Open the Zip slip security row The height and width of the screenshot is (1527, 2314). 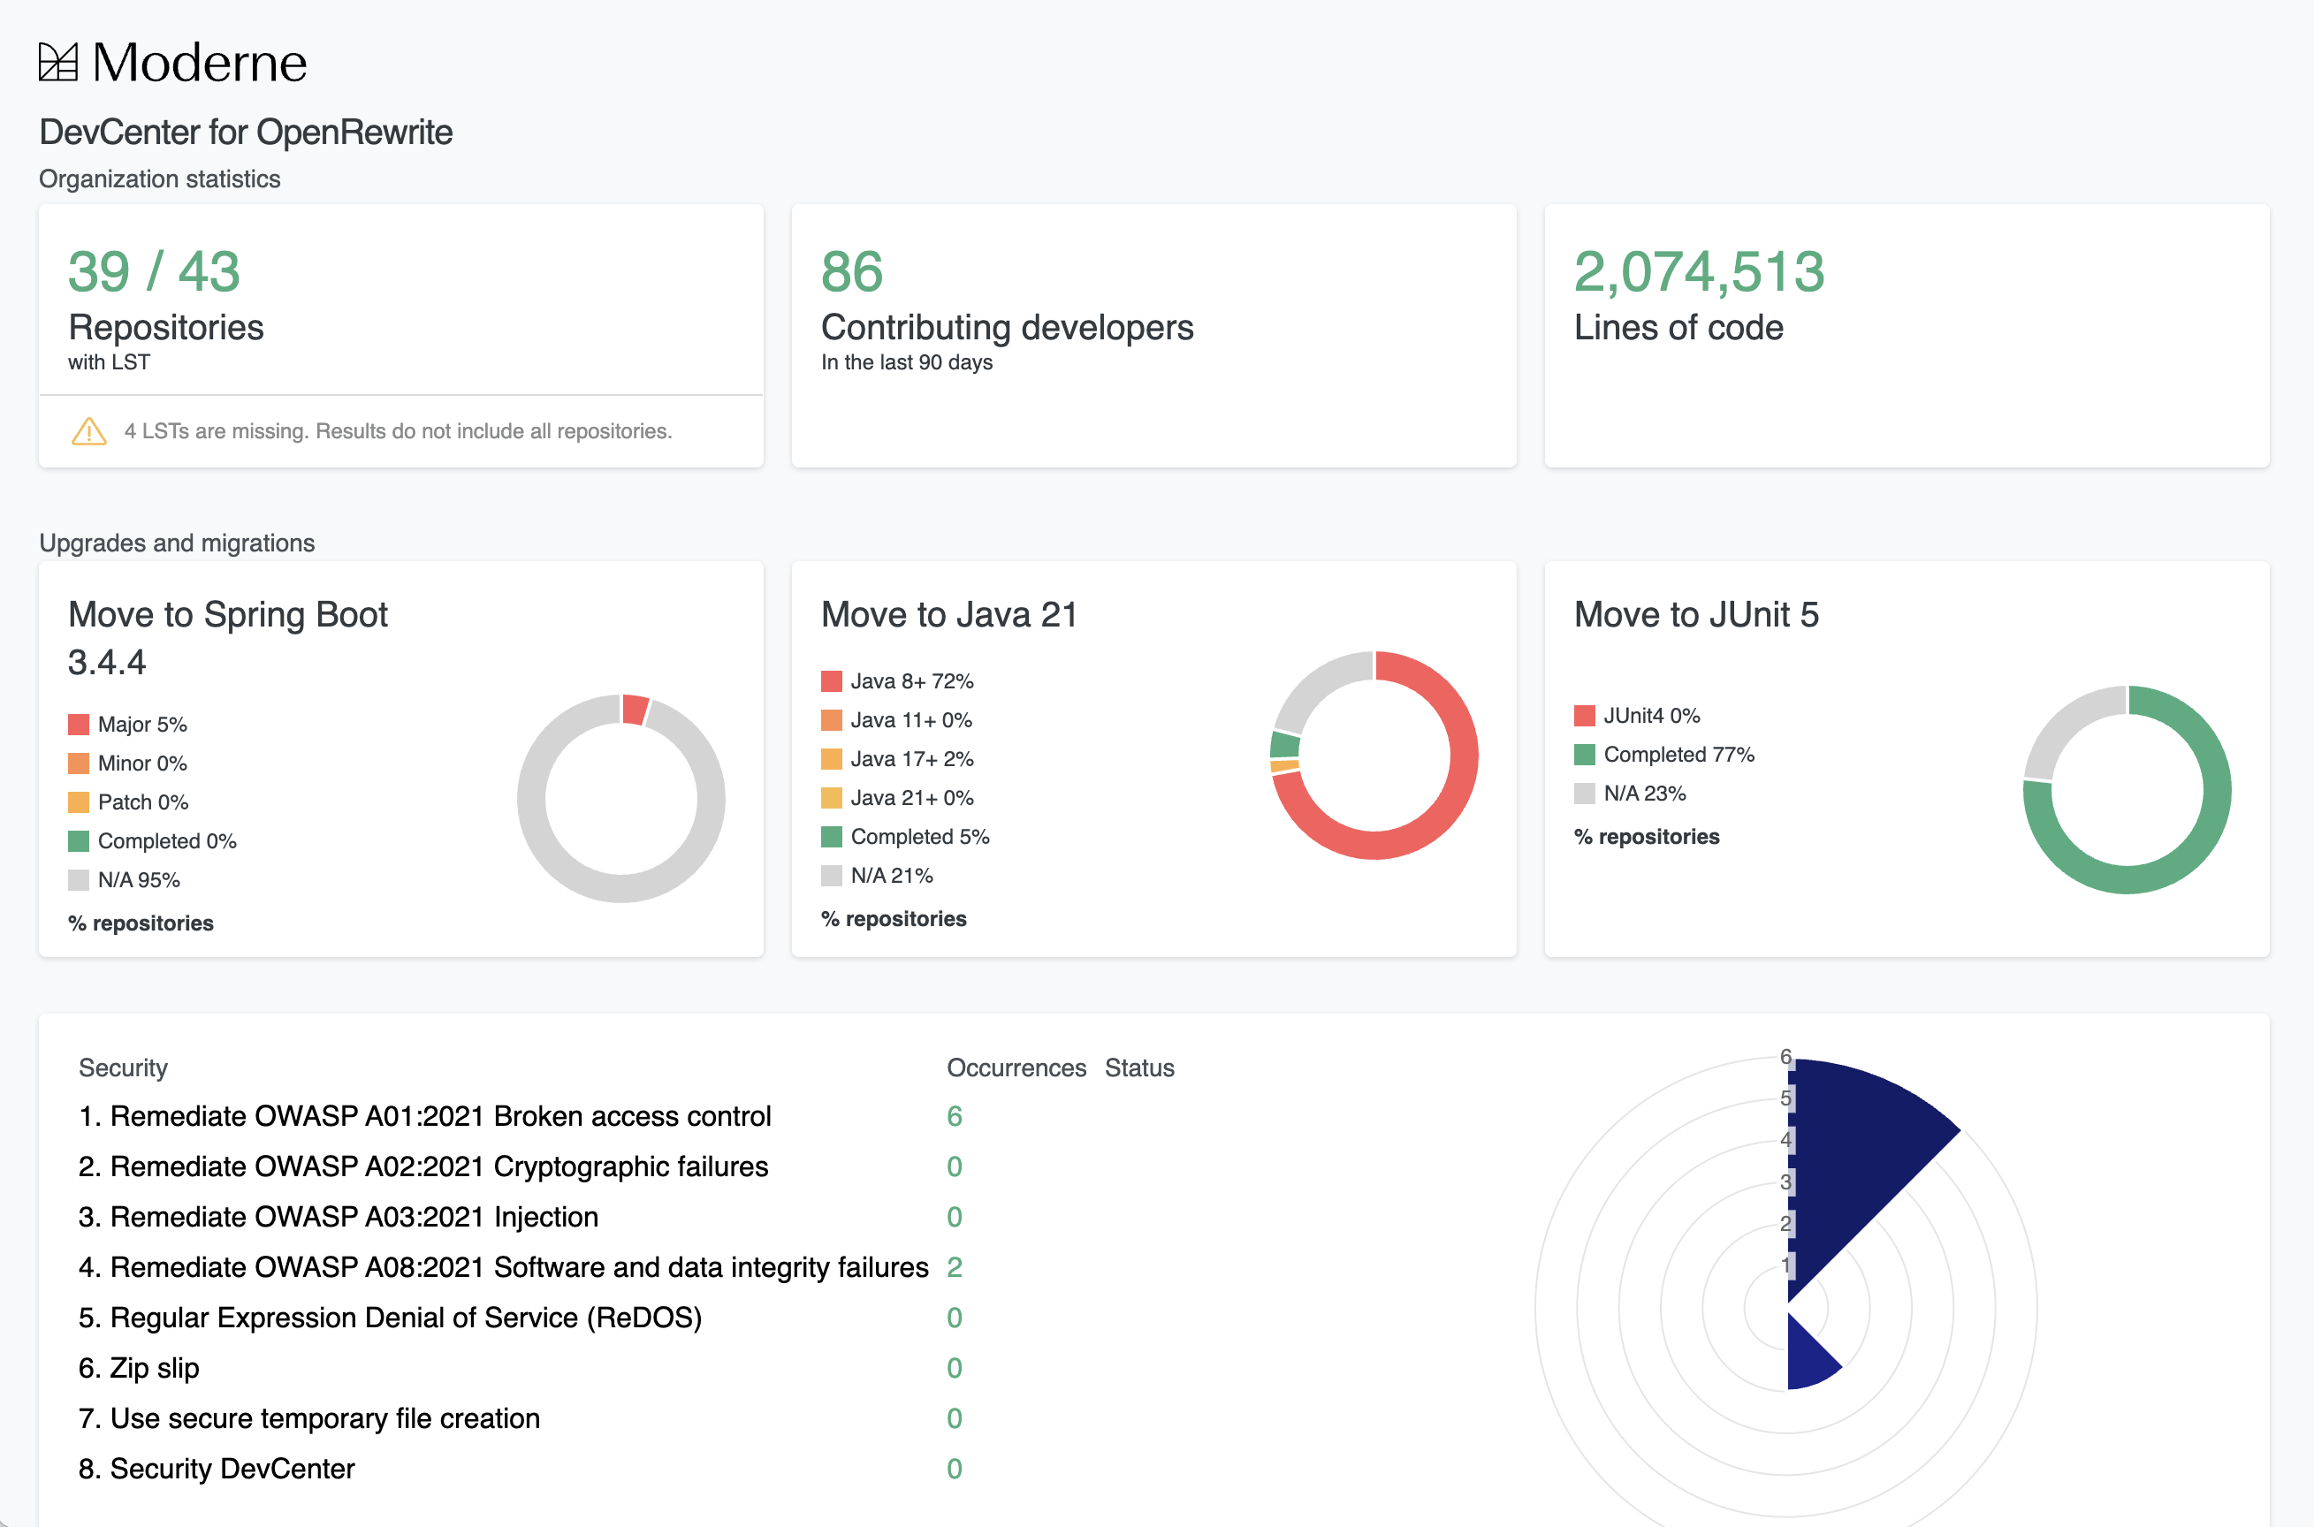[x=138, y=1368]
